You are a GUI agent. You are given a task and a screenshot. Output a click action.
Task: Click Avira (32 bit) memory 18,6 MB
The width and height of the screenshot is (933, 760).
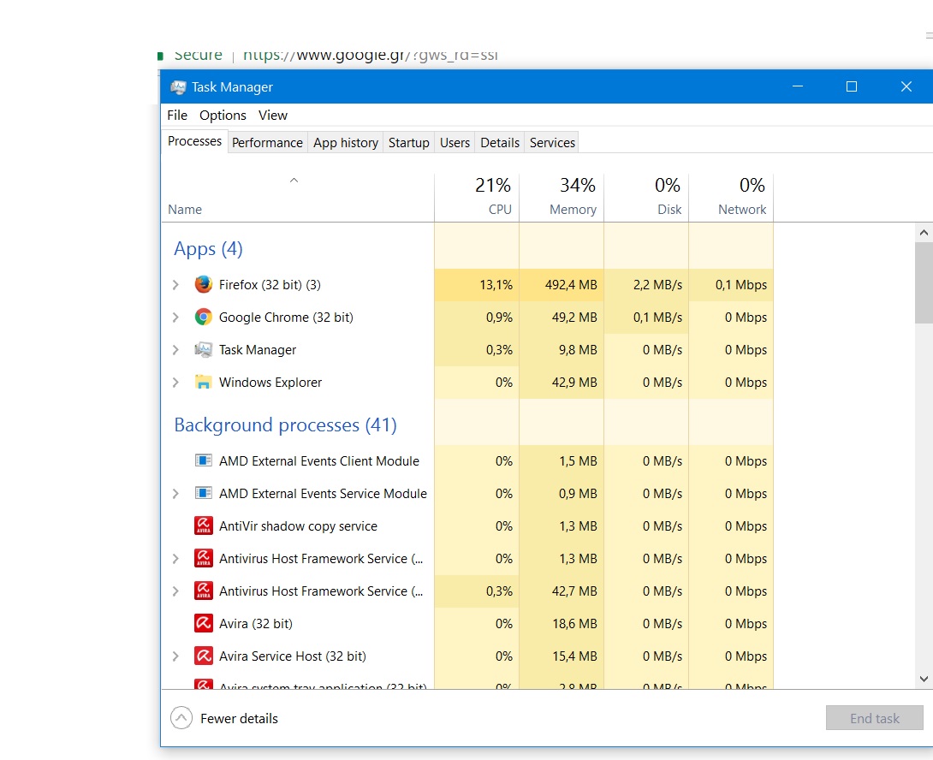pyautogui.click(x=574, y=624)
